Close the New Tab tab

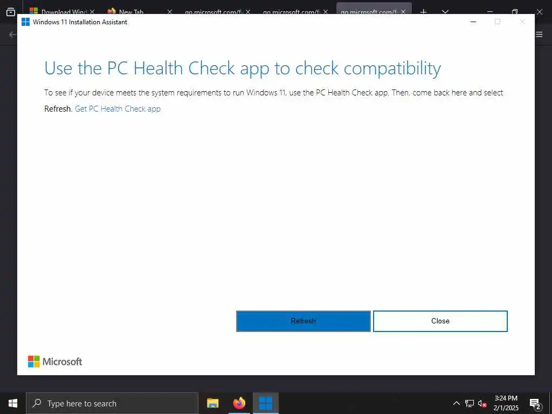170,12
